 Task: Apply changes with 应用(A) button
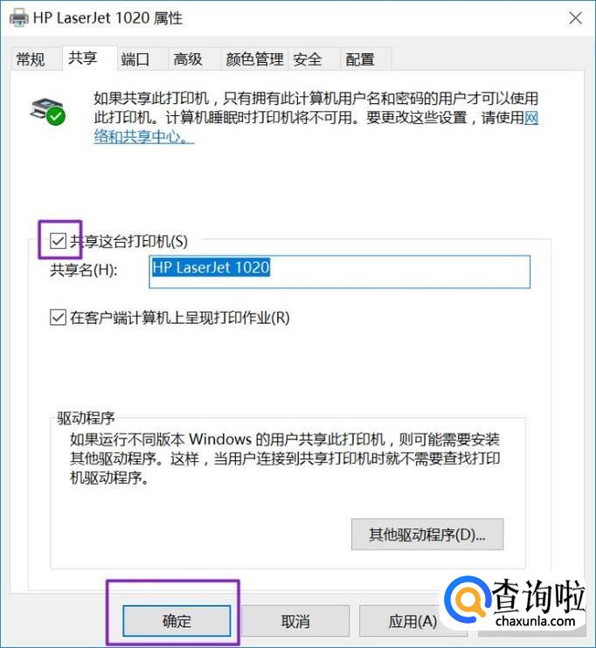412,621
